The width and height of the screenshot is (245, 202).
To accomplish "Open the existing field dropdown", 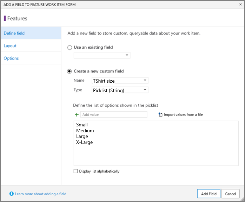I will click(x=102, y=55).
